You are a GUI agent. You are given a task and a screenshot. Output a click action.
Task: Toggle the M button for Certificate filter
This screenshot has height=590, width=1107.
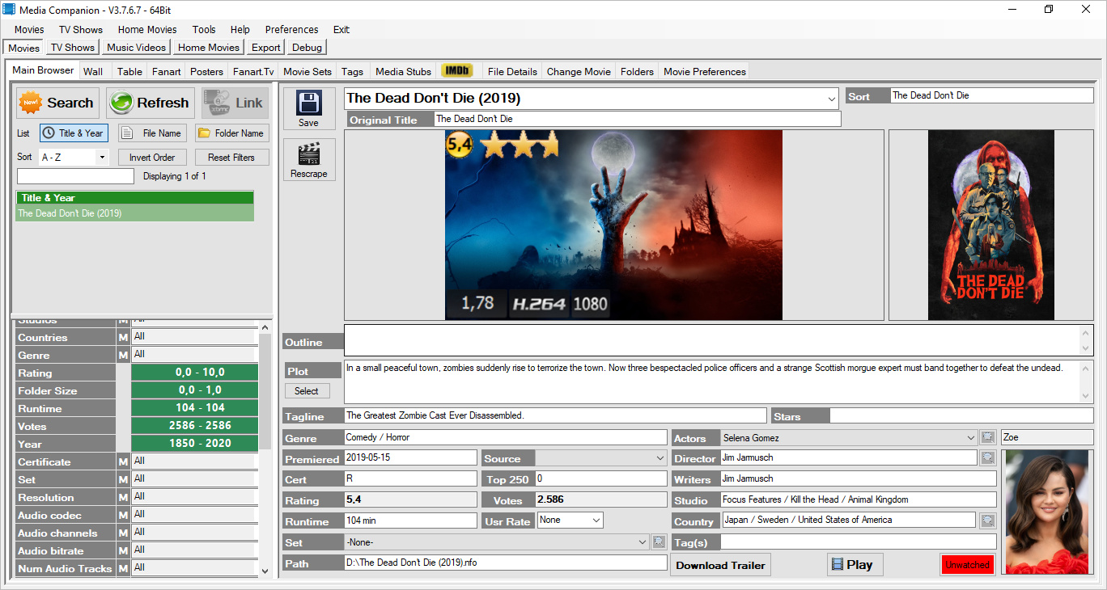pos(124,461)
